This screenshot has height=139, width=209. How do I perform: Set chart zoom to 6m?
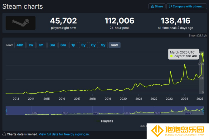(63, 45)
